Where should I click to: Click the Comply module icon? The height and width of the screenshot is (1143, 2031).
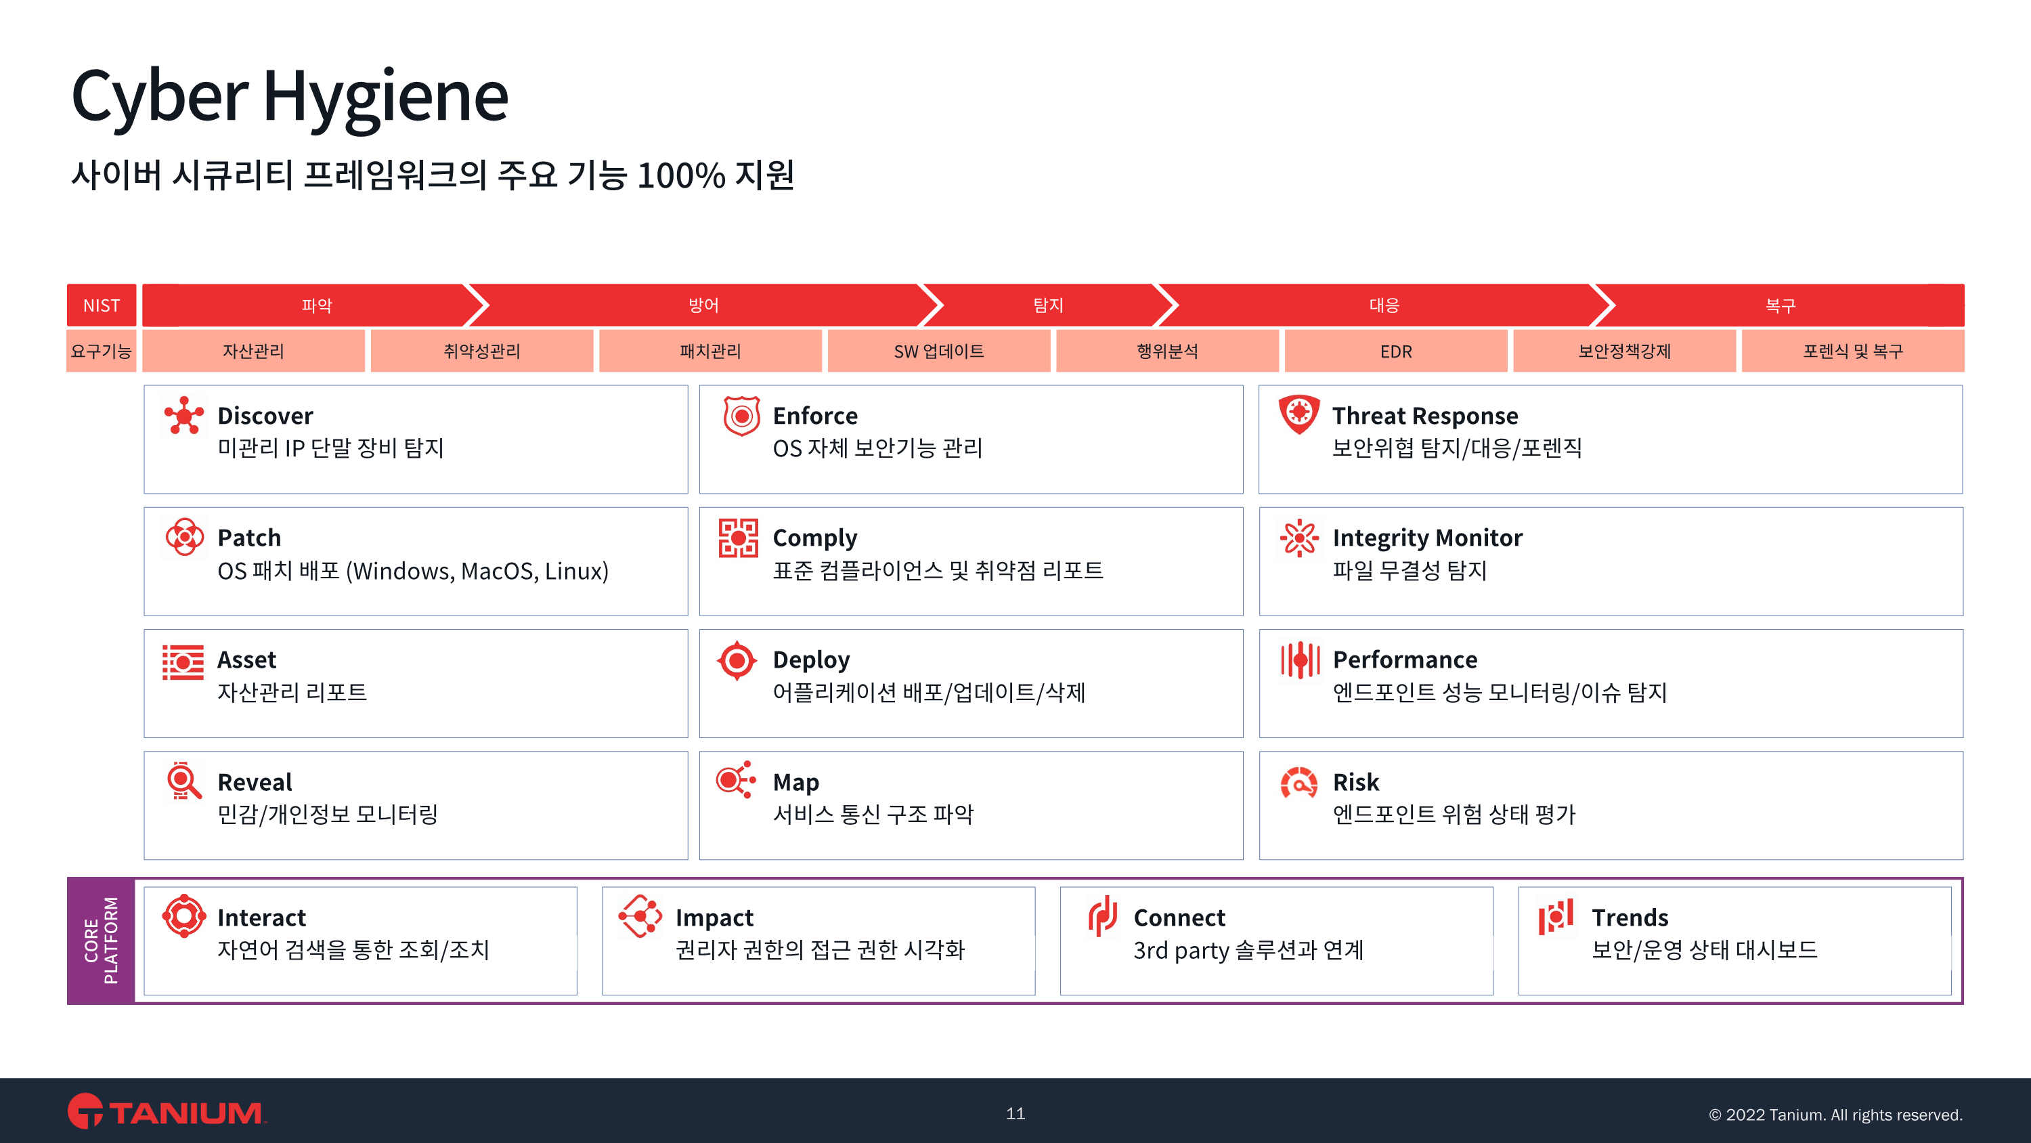(x=738, y=538)
